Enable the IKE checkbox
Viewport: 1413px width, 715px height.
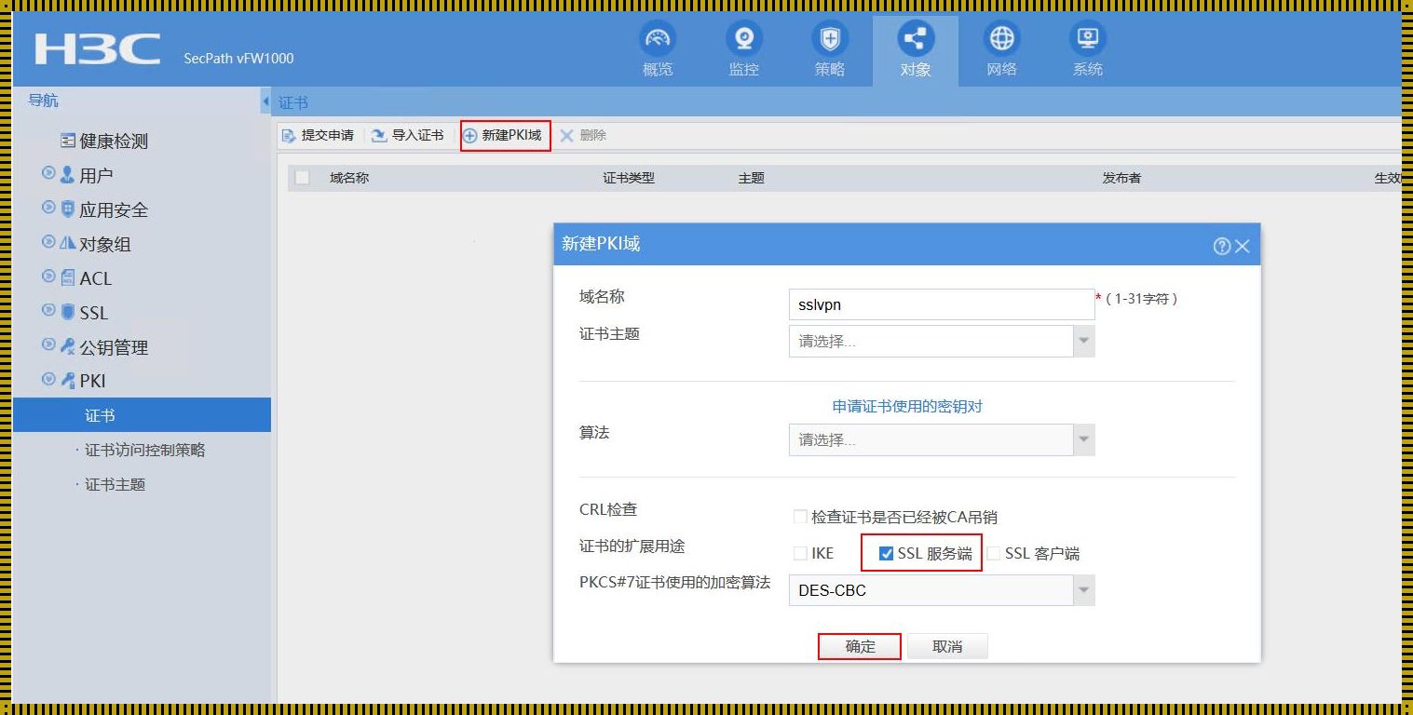pos(800,553)
